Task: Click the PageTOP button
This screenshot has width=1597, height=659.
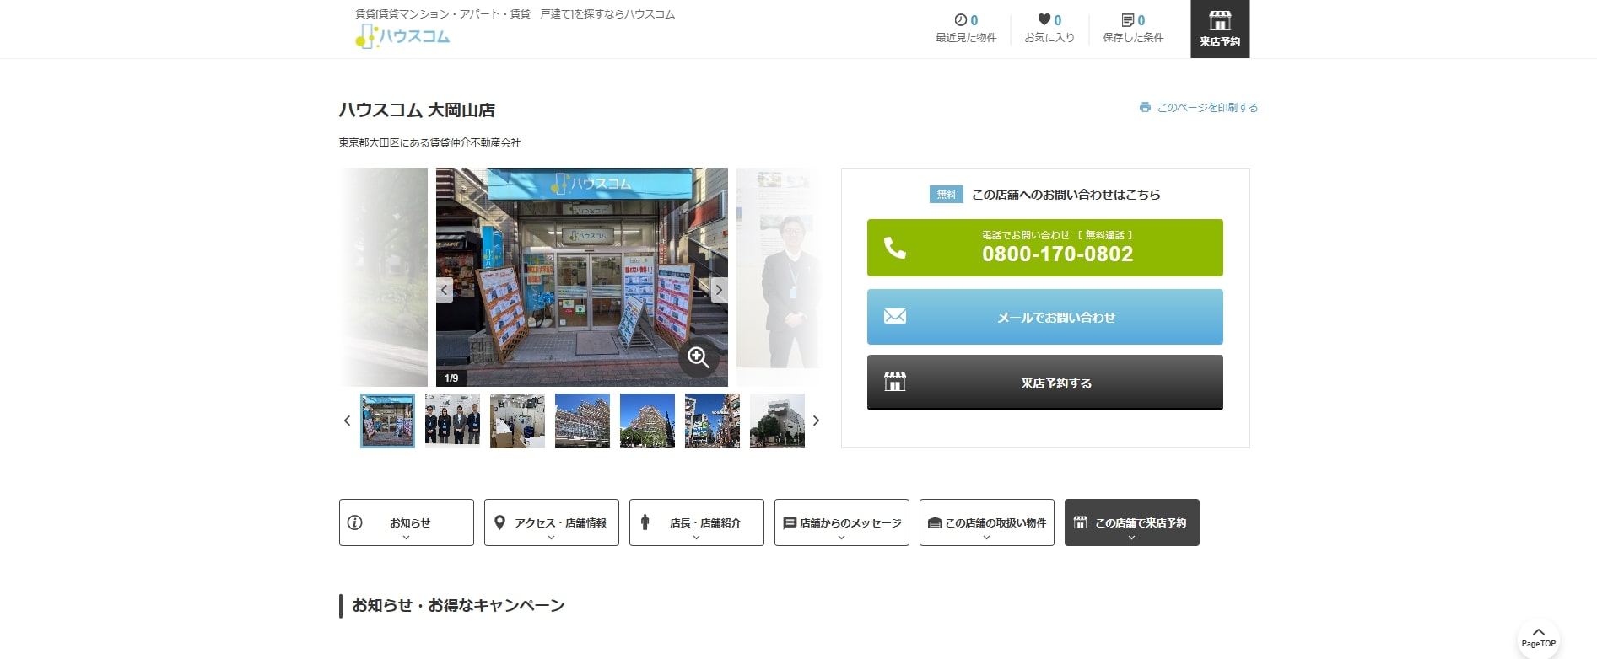Action: 1538,638
